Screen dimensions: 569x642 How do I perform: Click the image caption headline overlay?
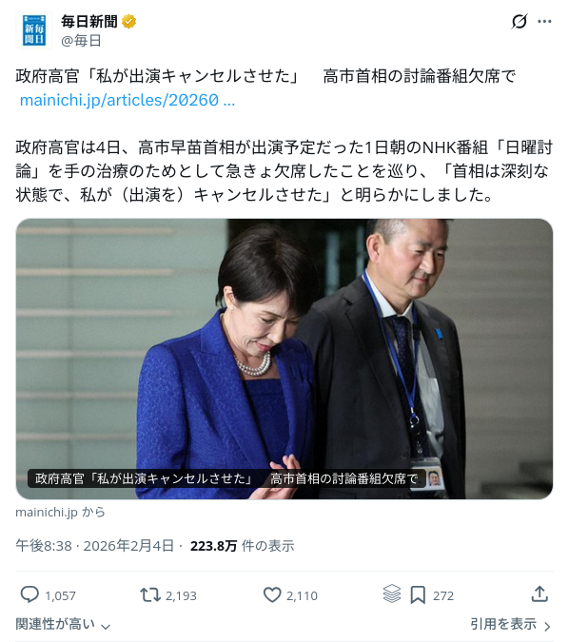[226, 478]
